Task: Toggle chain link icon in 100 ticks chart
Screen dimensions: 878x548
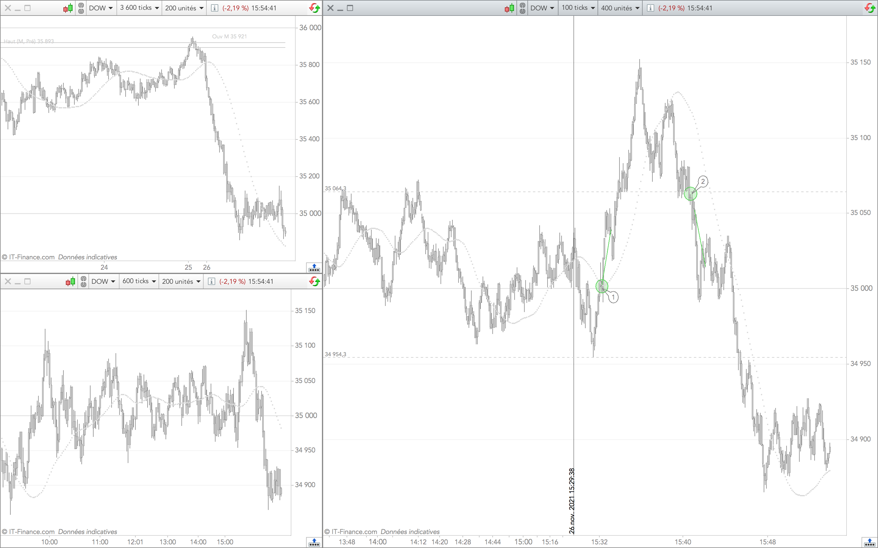Action: (x=523, y=8)
